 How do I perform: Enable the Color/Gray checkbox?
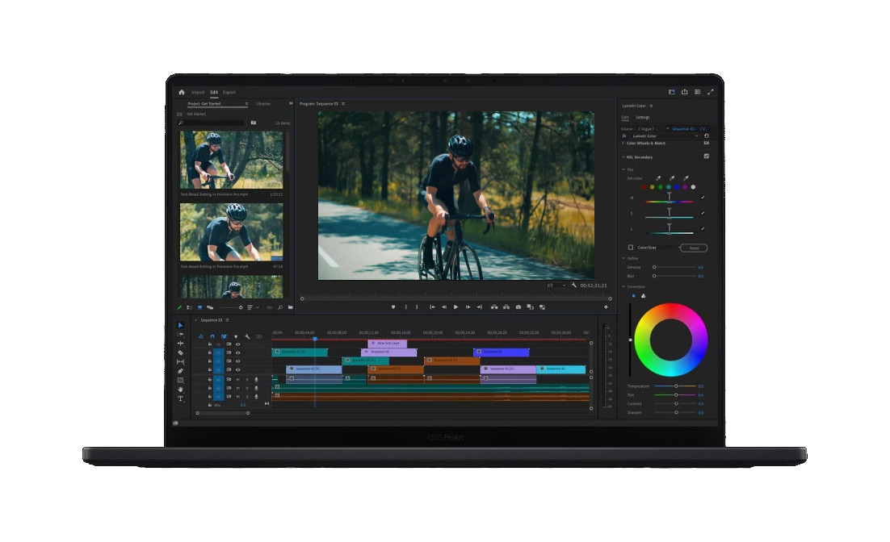coord(631,247)
